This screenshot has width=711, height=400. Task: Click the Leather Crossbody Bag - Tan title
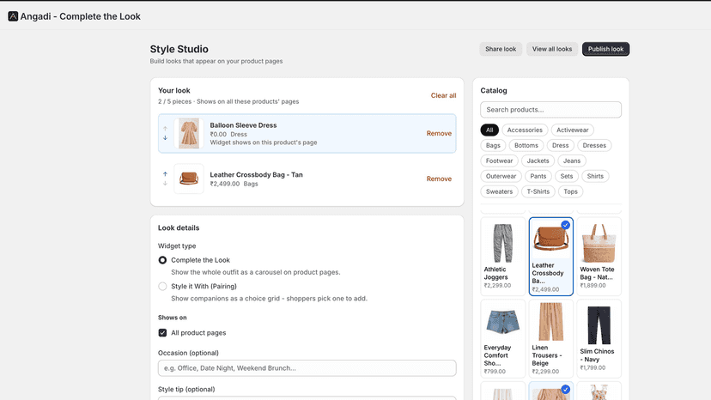click(x=256, y=174)
